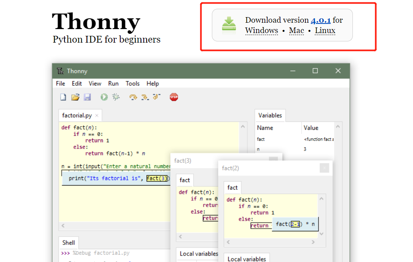This screenshot has height=262, width=413.
Task: Click the Step out icon
Action: 157,97
